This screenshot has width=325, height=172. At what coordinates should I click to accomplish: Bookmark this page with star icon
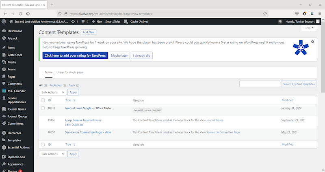(265, 14)
